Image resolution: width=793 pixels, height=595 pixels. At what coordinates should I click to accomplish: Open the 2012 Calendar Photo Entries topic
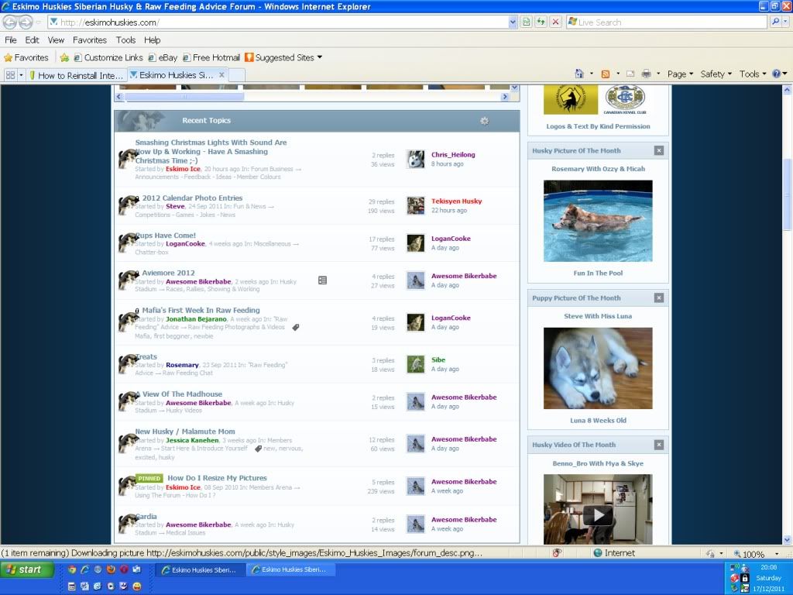click(192, 198)
